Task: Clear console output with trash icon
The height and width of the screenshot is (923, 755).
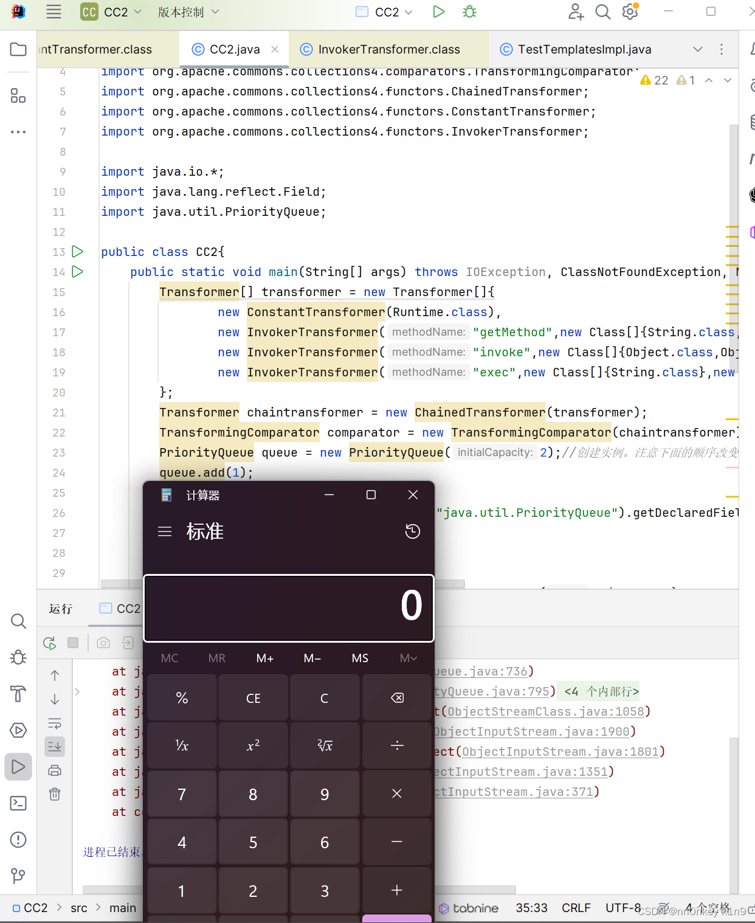Action: pos(55,794)
